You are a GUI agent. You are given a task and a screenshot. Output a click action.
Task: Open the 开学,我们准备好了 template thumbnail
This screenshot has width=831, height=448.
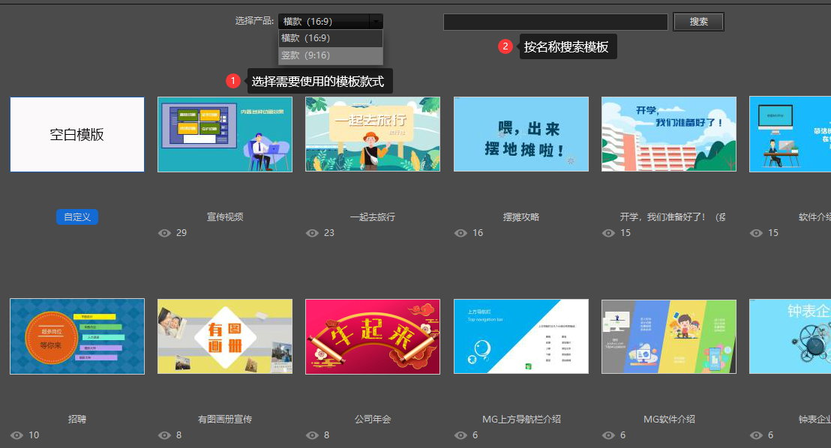point(669,134)
